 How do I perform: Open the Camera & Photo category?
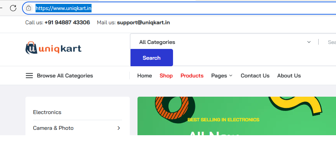point(53,128)
